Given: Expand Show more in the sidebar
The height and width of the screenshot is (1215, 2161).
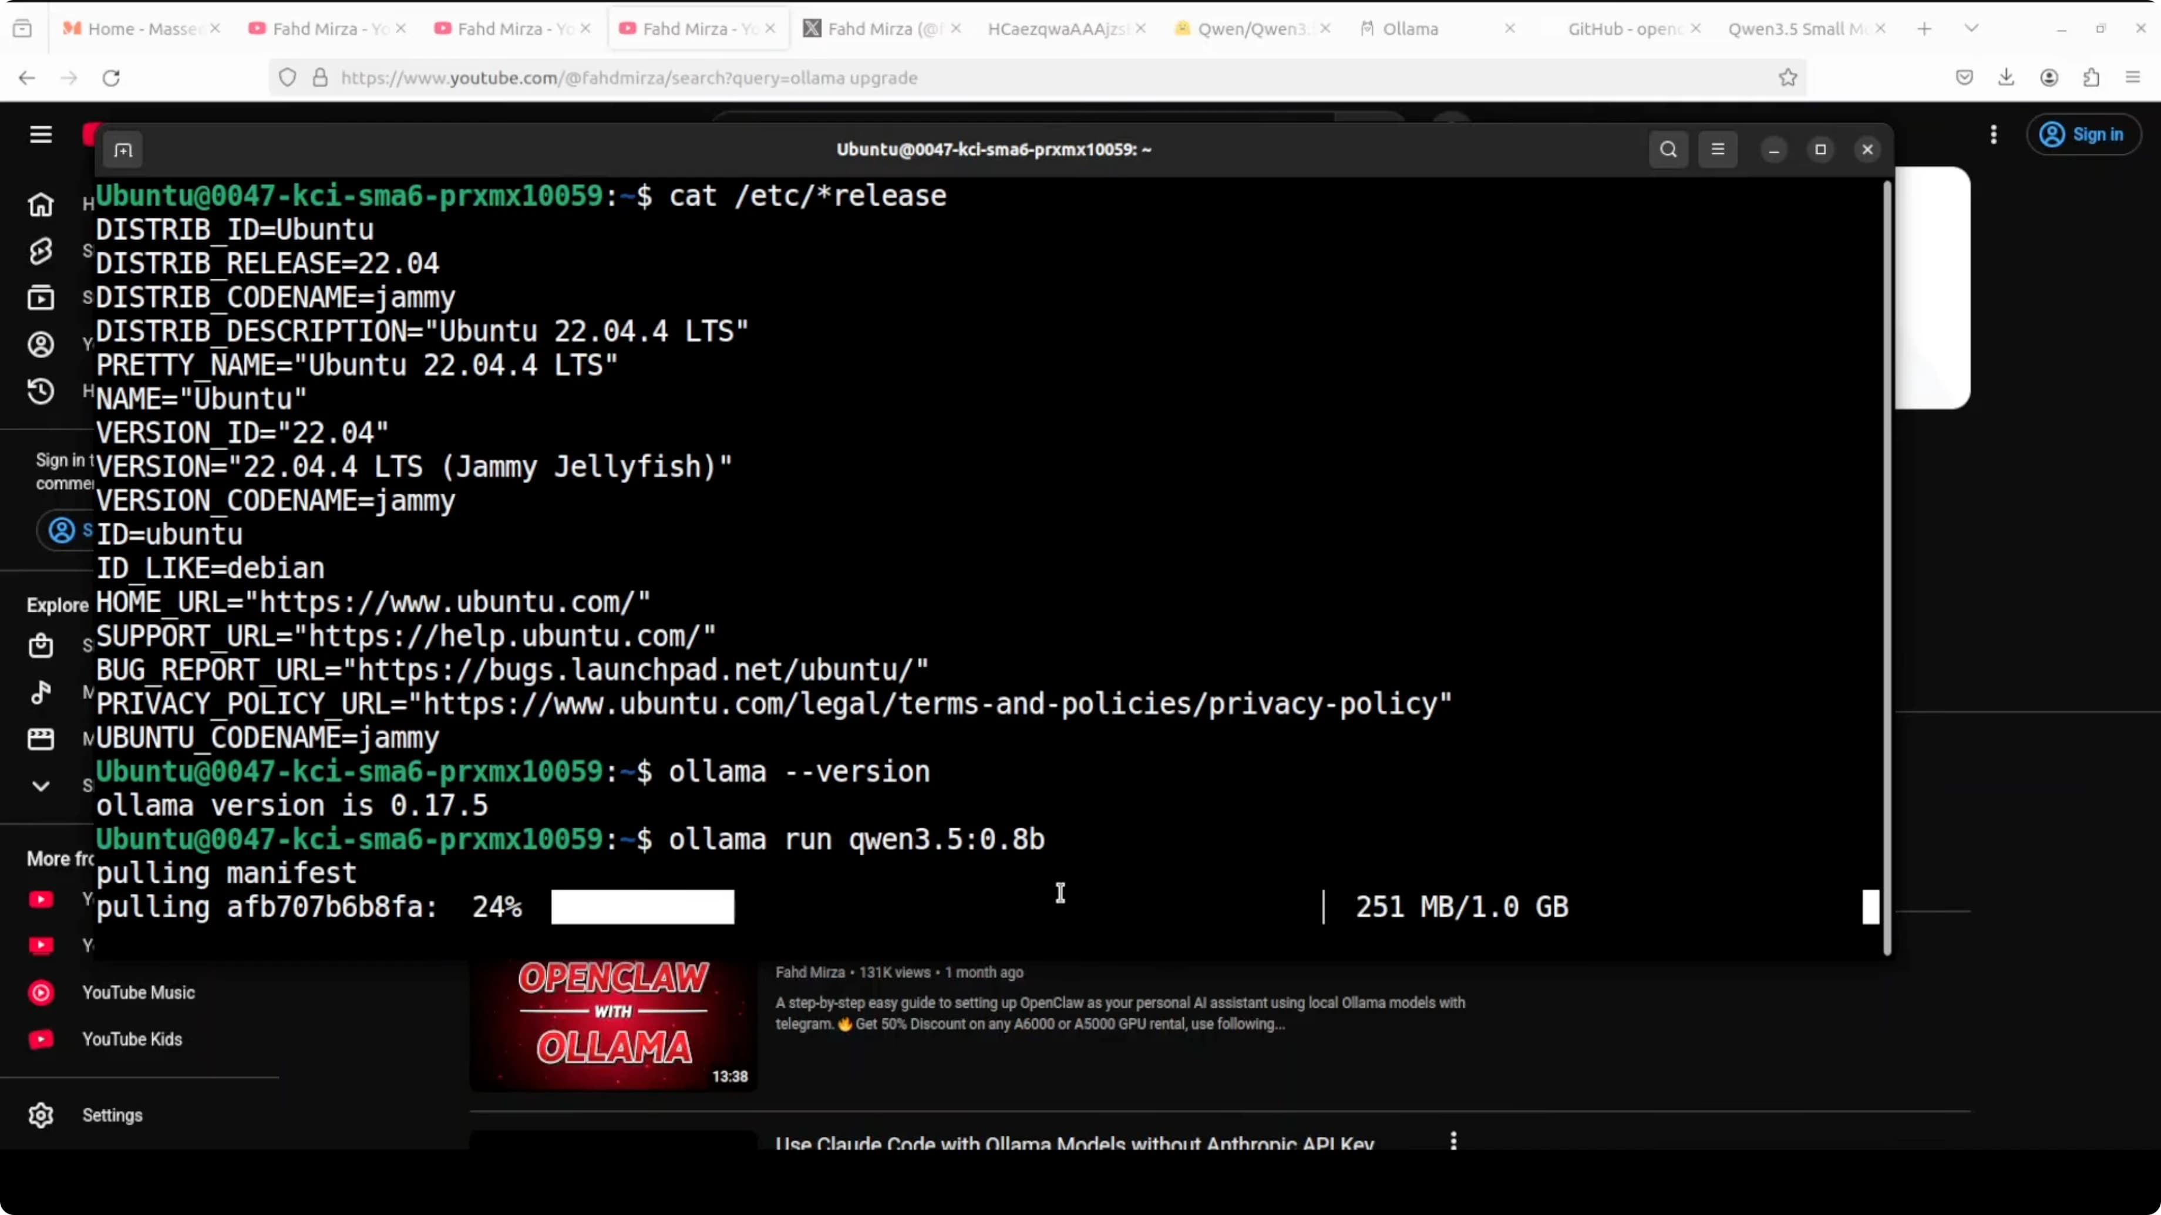Looking at the screenshot, I should click(41, 786).
